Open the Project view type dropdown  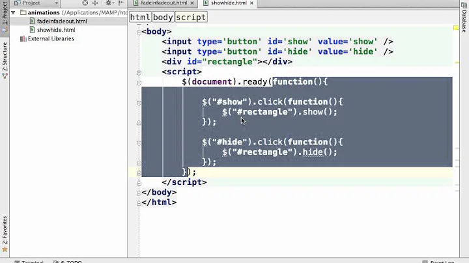pos(56,3)
